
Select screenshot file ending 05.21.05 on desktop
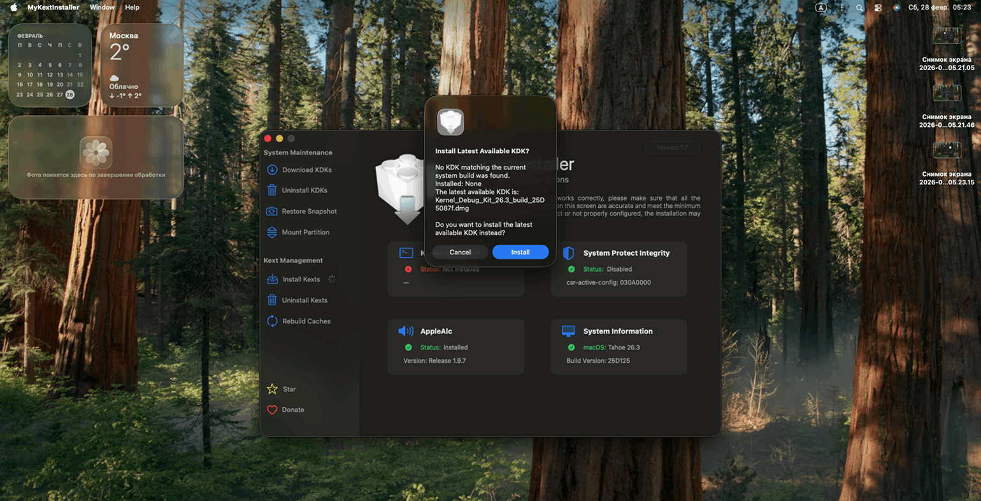click(947, 48)
